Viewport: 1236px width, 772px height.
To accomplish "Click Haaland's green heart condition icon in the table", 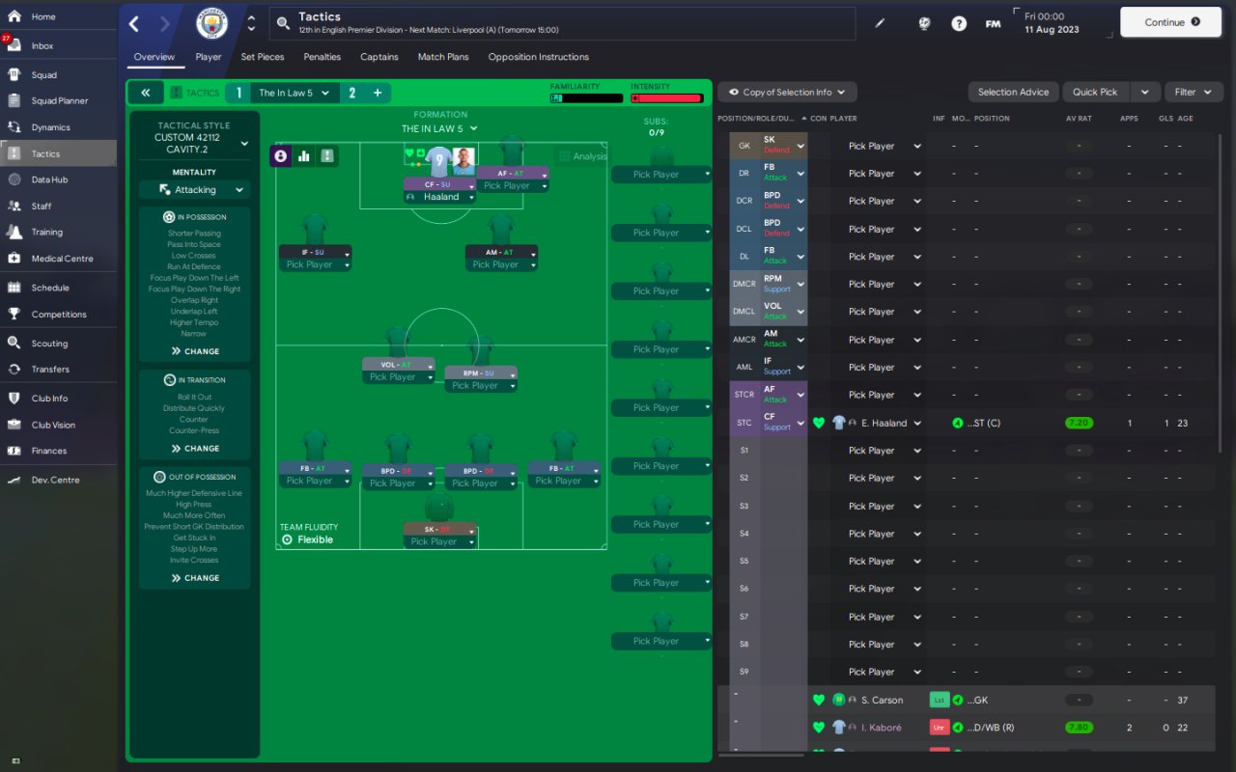I will click(x=819, y=423).
